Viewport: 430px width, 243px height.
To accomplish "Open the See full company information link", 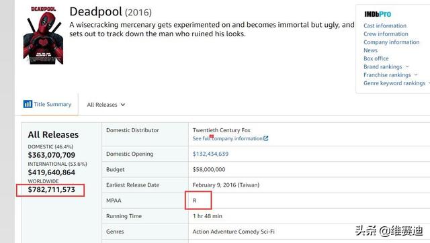I will pyautogui.click(x=228, y=139).
